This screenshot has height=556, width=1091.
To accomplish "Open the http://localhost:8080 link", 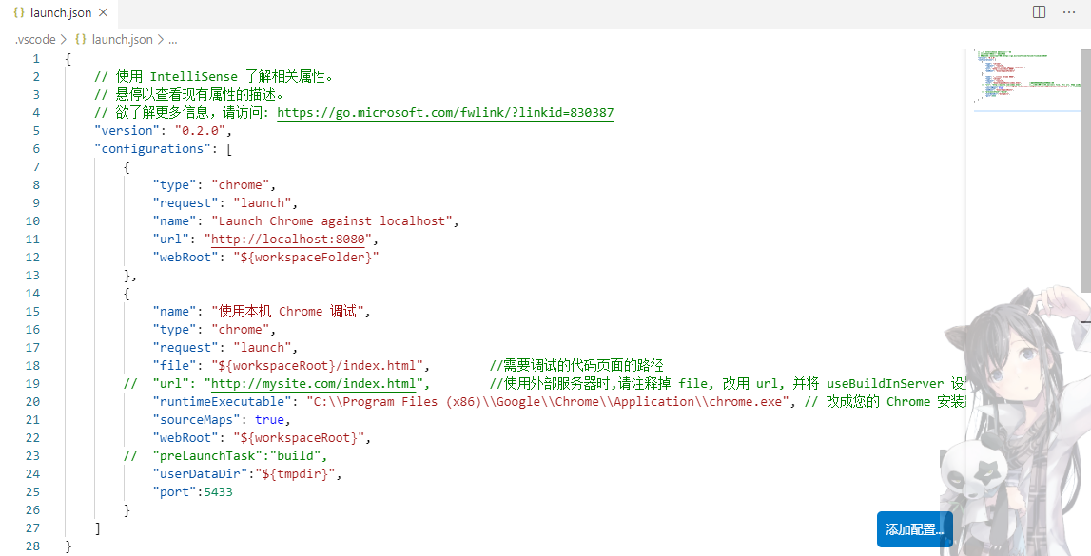I will click(x=288, y=240).
